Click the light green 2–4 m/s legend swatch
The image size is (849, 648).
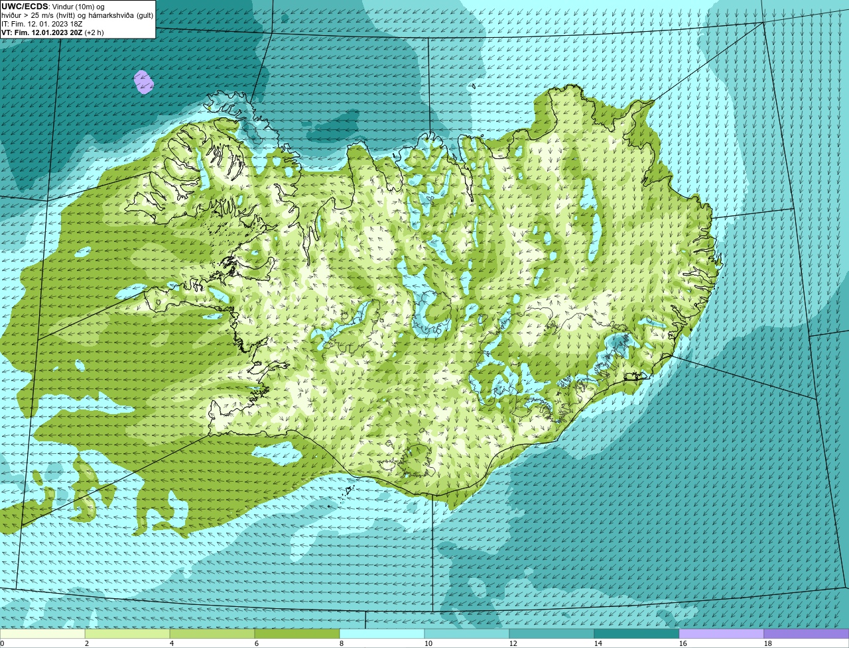tap(127, 633)
